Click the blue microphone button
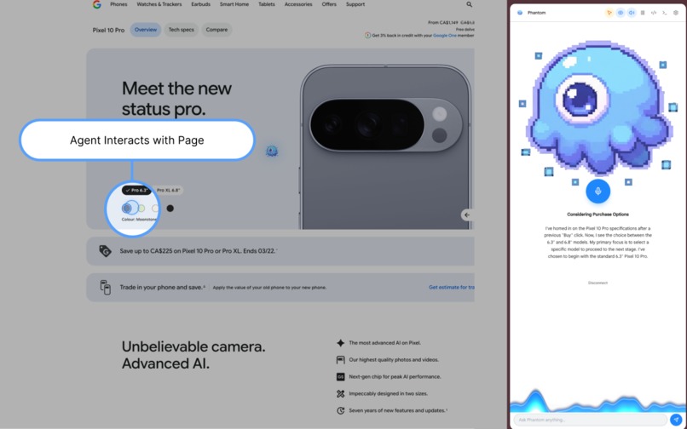 click(598, 192)
